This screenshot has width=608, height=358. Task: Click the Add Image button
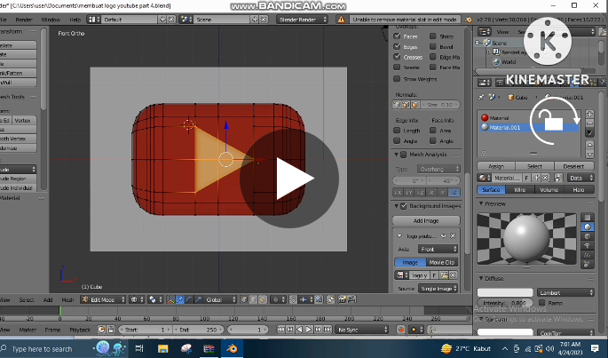pos(426,220)
